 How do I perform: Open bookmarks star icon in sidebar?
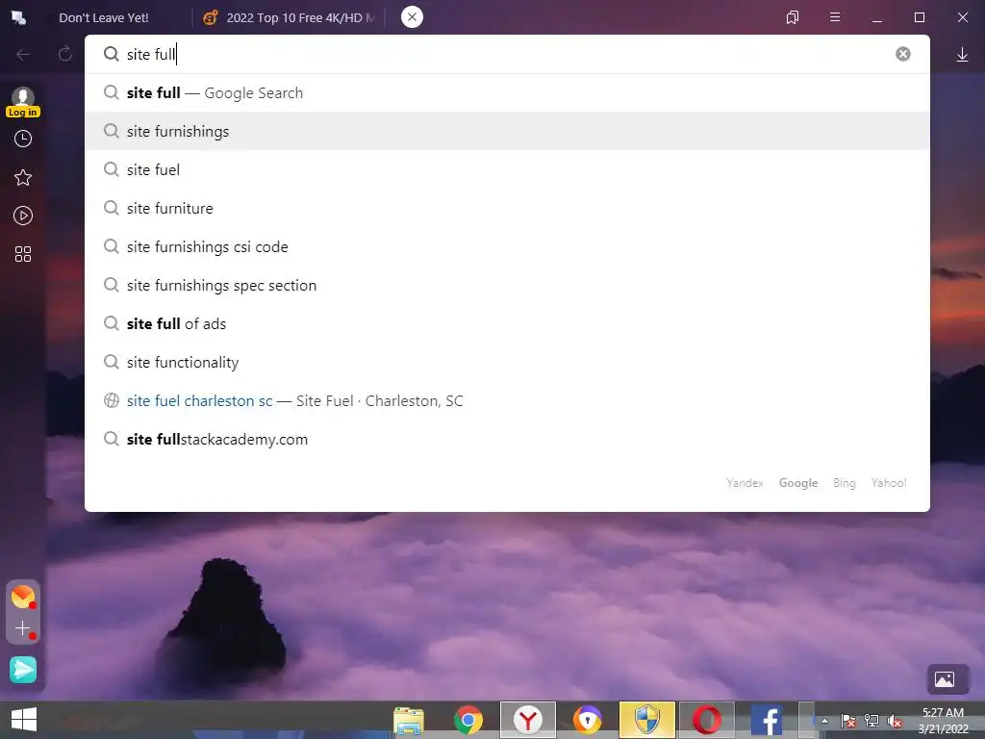pyautogui.click(x=23, y=177)
